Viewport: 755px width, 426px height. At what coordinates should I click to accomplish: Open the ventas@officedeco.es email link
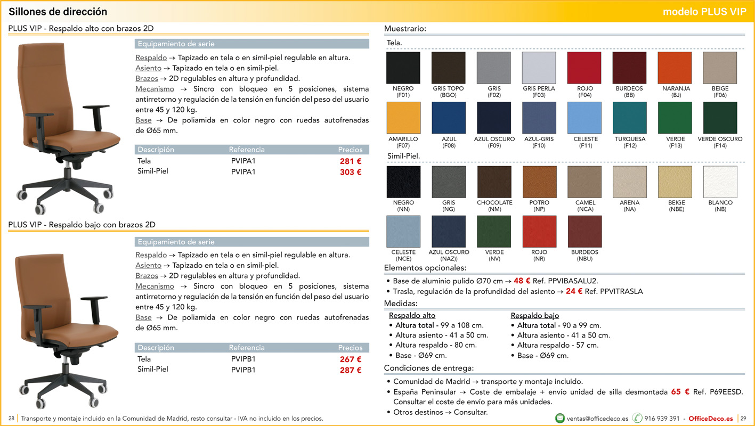(597, 419)
